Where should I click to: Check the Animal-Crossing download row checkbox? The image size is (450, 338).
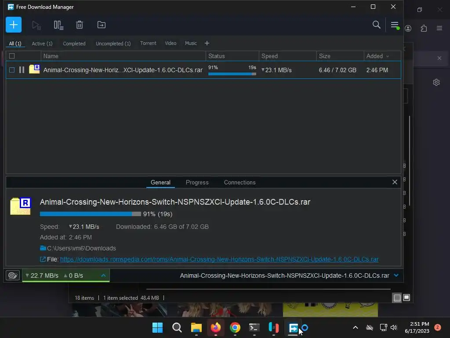(12, 70)
